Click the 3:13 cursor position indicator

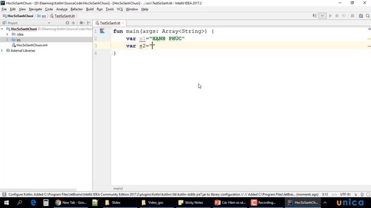[325, 194]
